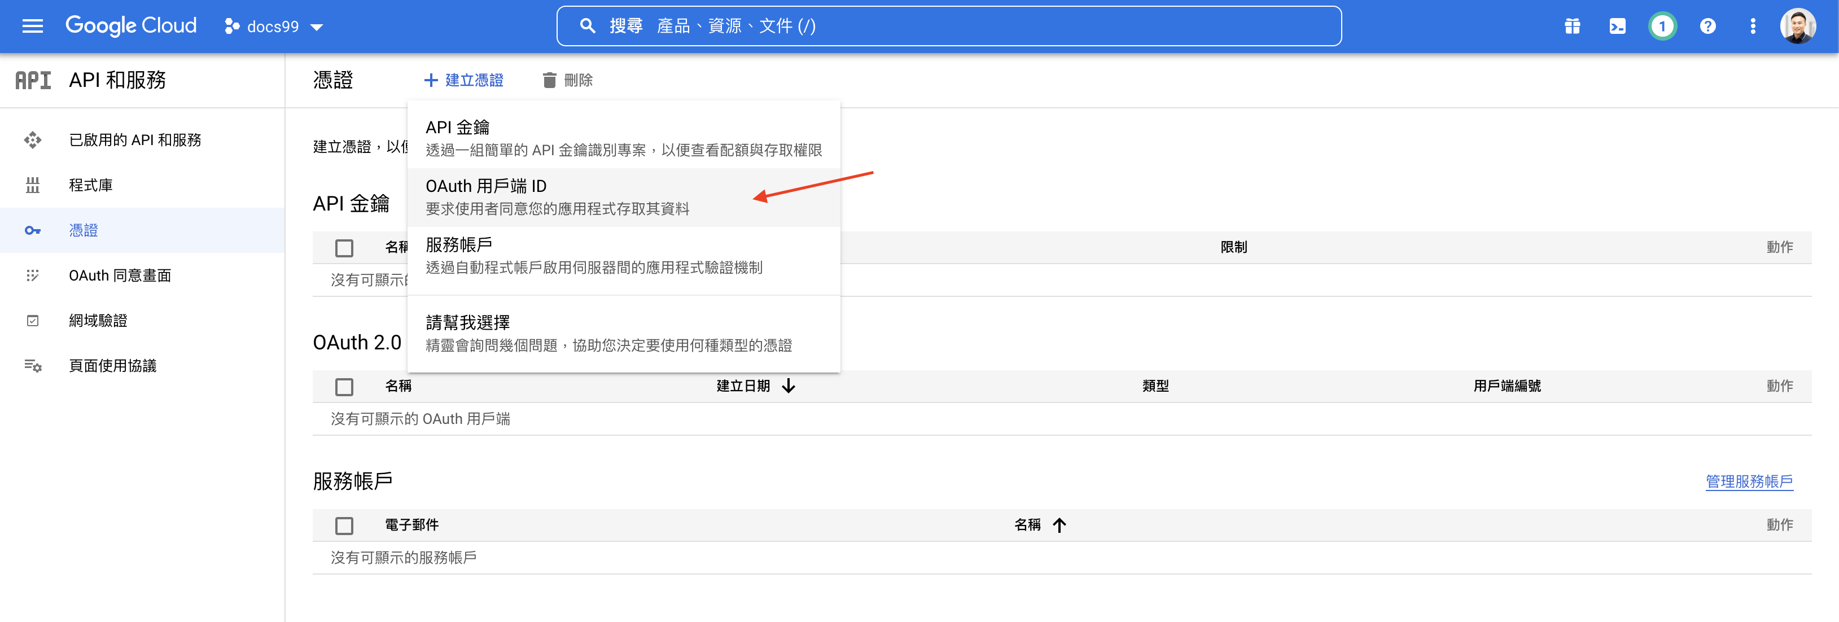Open the help question mark icon
The width and height of the screenshot is (1839, 622).
(x=1707, y=27)
